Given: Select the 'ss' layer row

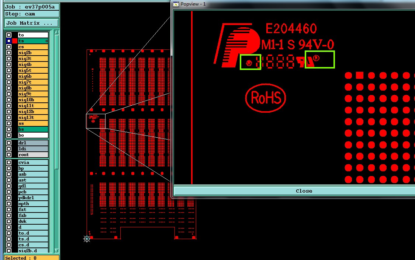Looking at the screenshot, I should (33, 123).
